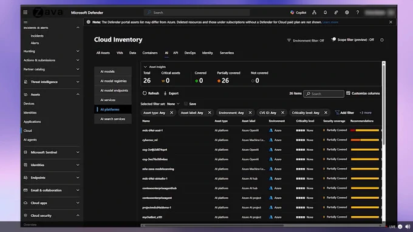Click the table Search input field
This screenshot has width=413, height=232.
pyautogui.click(x=324, y=94)
